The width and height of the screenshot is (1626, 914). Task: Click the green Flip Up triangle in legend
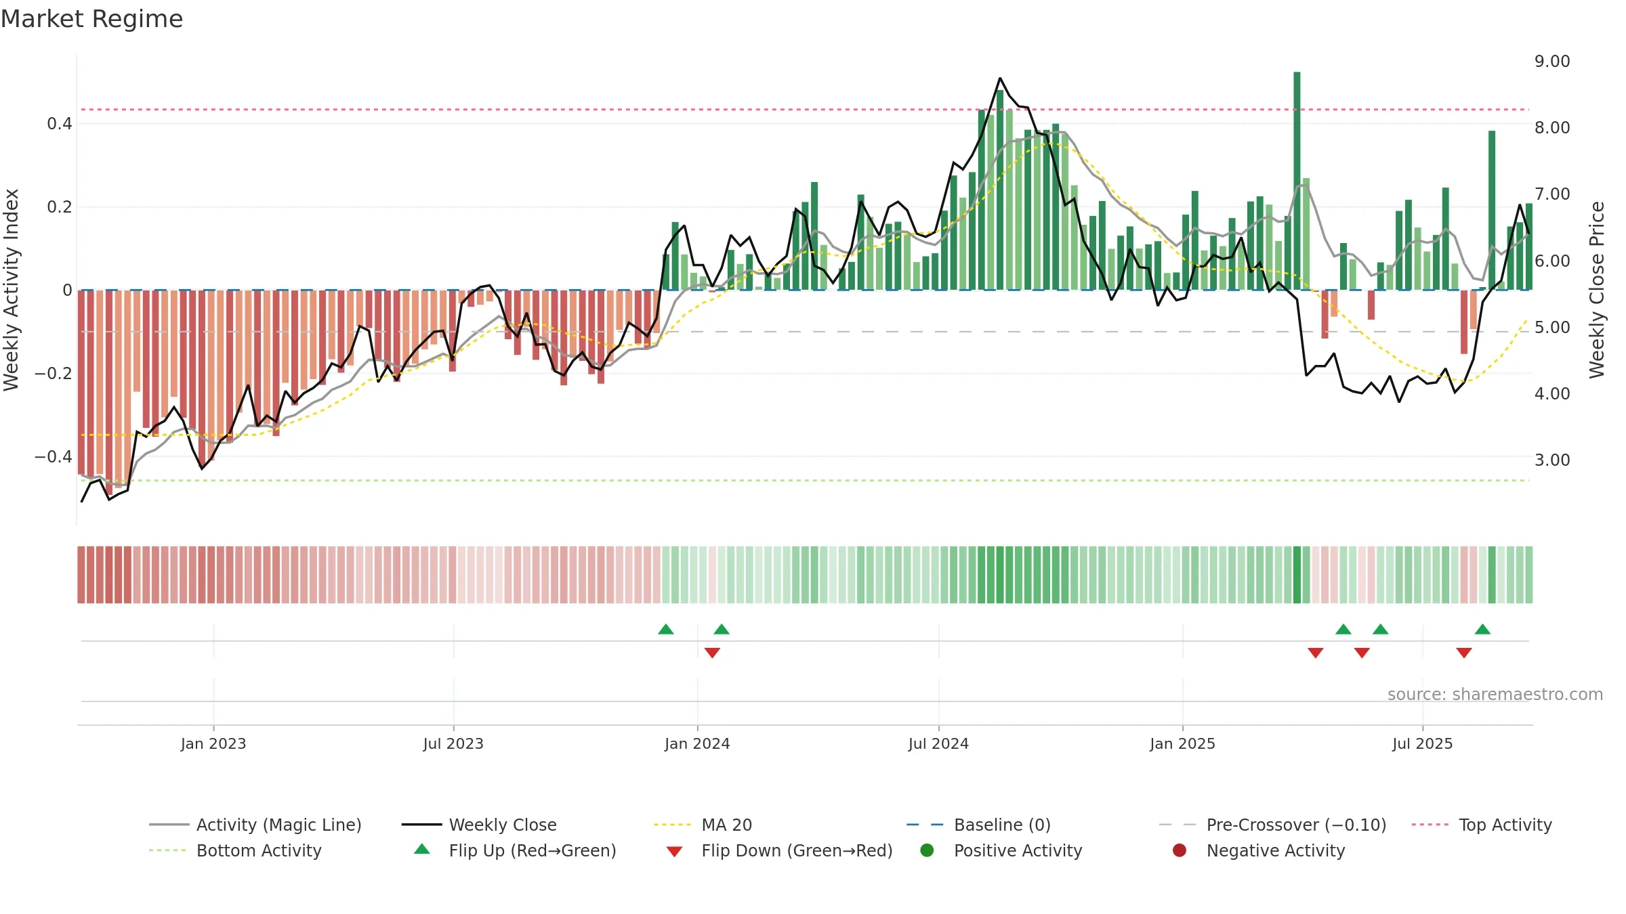point(422,849)
